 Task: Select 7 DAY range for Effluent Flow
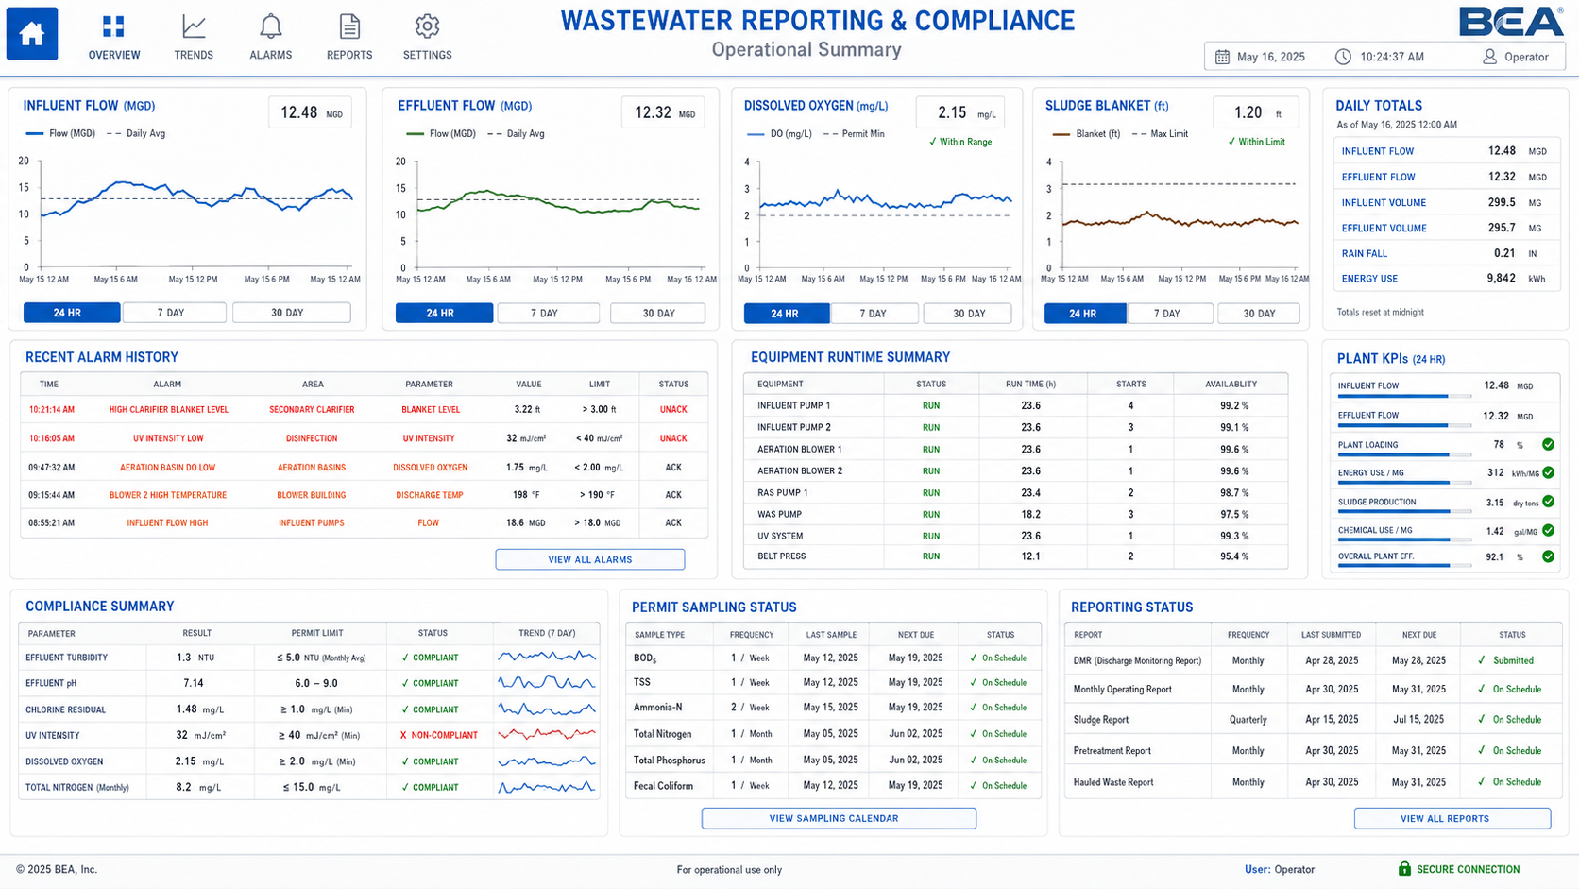point(548,313)
